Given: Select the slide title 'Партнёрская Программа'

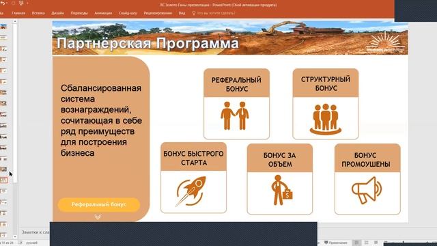Looking at the screenshot, I should click(147, 43).
